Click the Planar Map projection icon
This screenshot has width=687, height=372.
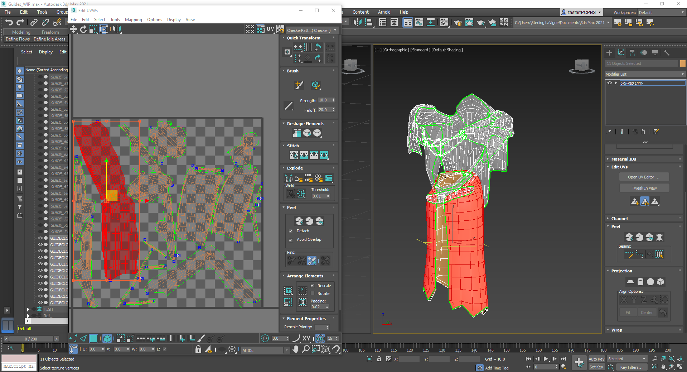[630, 282]
